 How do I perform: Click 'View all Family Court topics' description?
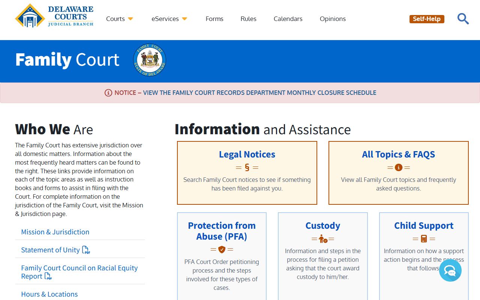click(x=399, y=184)
